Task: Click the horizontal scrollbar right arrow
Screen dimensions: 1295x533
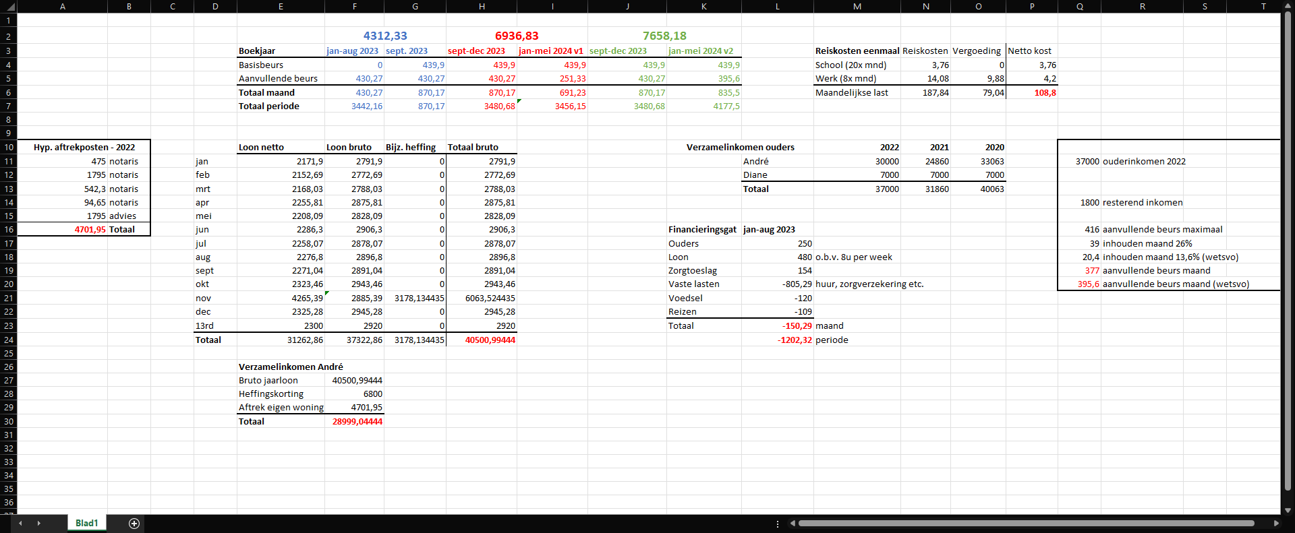Action: pyautogui.click(x=1275, y=524)
